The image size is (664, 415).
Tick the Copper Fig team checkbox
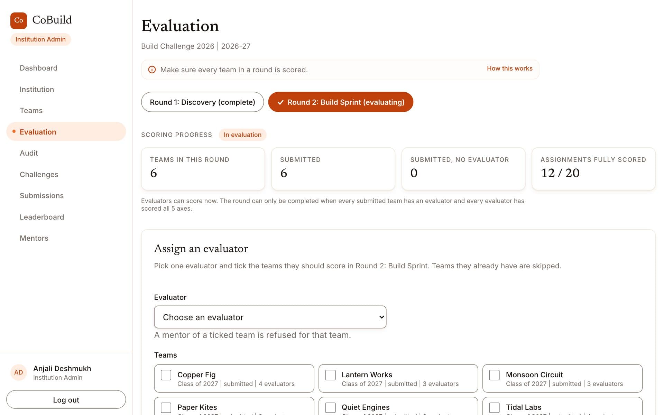pos(166,375)
